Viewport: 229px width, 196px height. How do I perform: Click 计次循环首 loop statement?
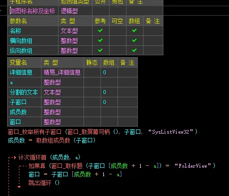click(x=33, y=157)
